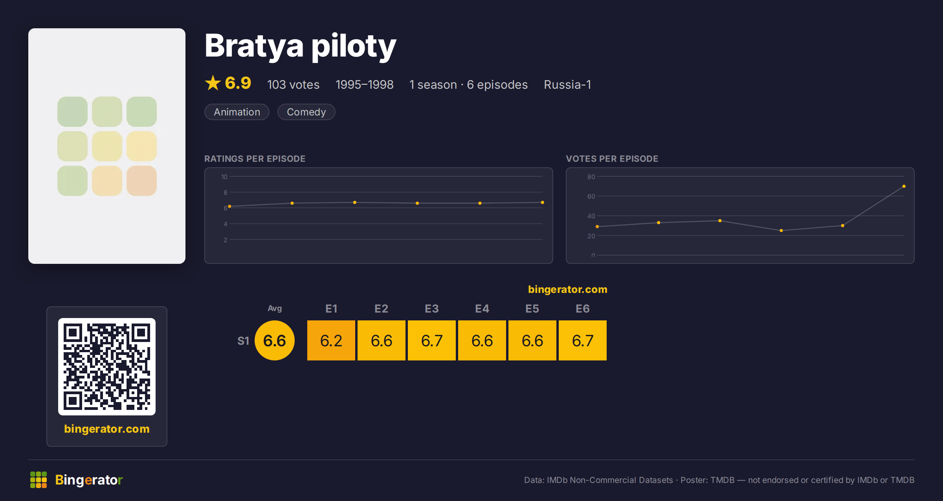
Task: Select episode E3 rating tile 6.7
Action: click(432, 340)
